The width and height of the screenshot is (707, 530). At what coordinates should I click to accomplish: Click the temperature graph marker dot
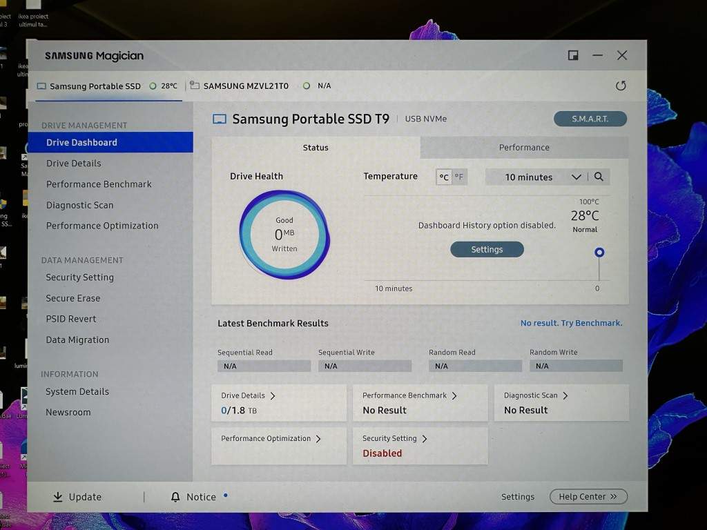(599, 253)
